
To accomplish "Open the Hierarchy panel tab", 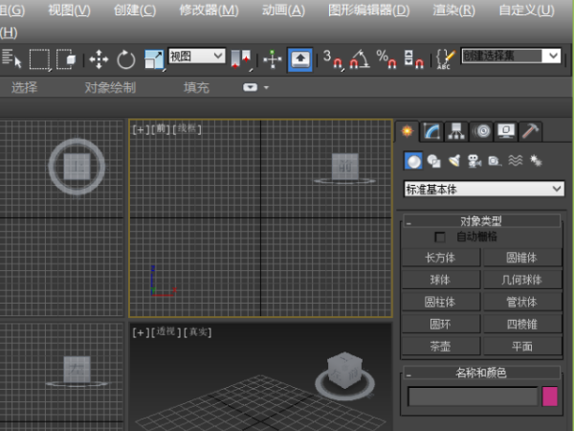I will (457, 131).
